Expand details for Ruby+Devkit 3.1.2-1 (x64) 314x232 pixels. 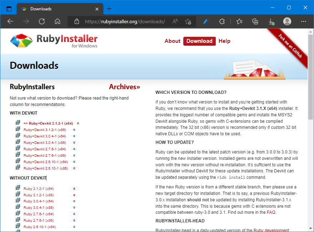78,123
